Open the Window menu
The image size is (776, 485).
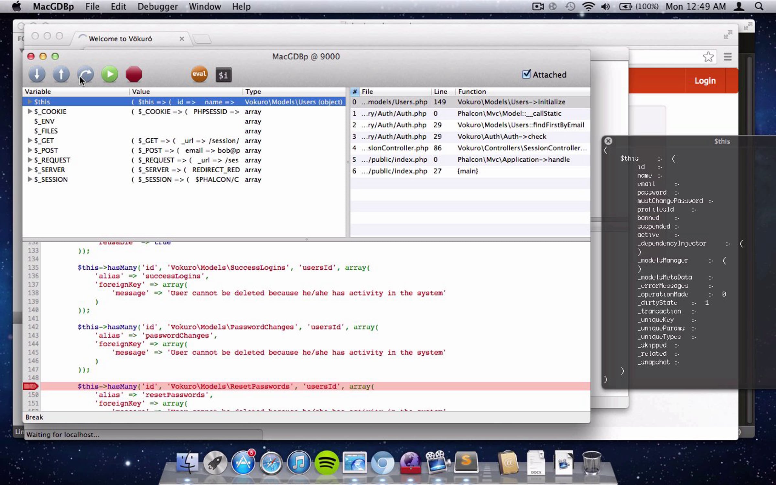pos(205,6)
